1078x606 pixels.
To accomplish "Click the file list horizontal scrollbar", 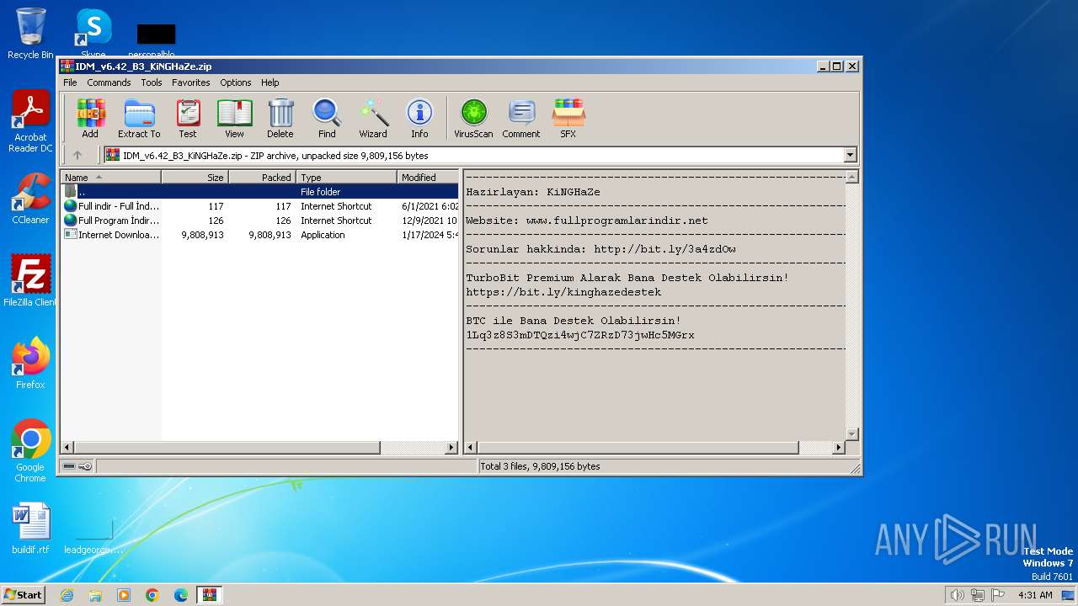I will coord(259,448).
